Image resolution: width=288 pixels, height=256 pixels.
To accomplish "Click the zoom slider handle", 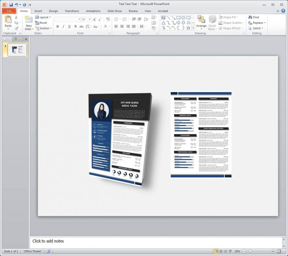I will [x=250, y=251].
